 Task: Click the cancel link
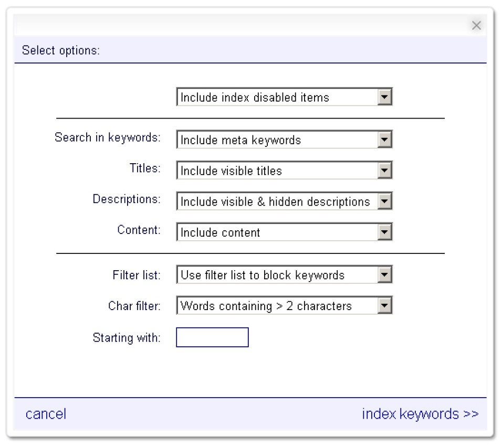46,414
